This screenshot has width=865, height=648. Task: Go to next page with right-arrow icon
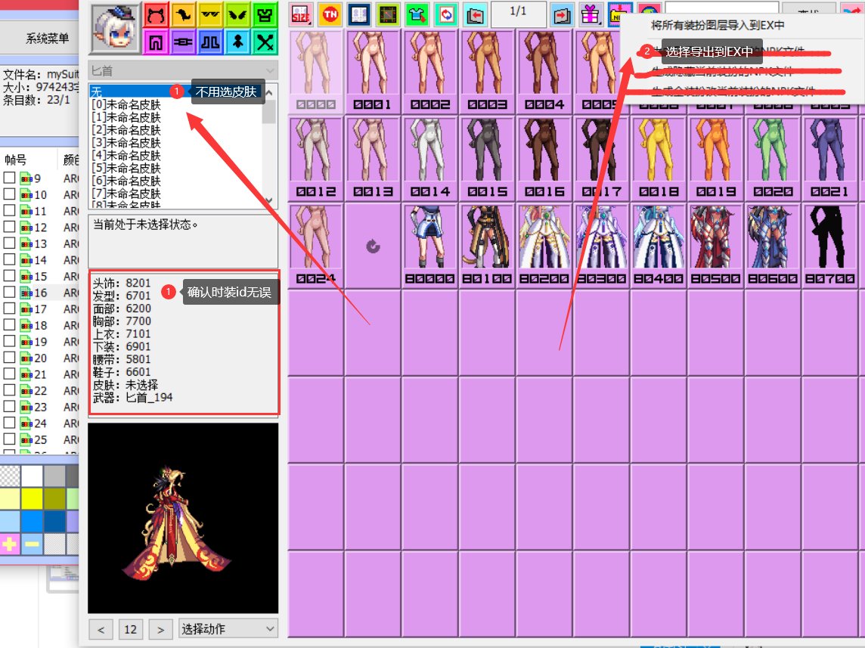pos(562,15)
